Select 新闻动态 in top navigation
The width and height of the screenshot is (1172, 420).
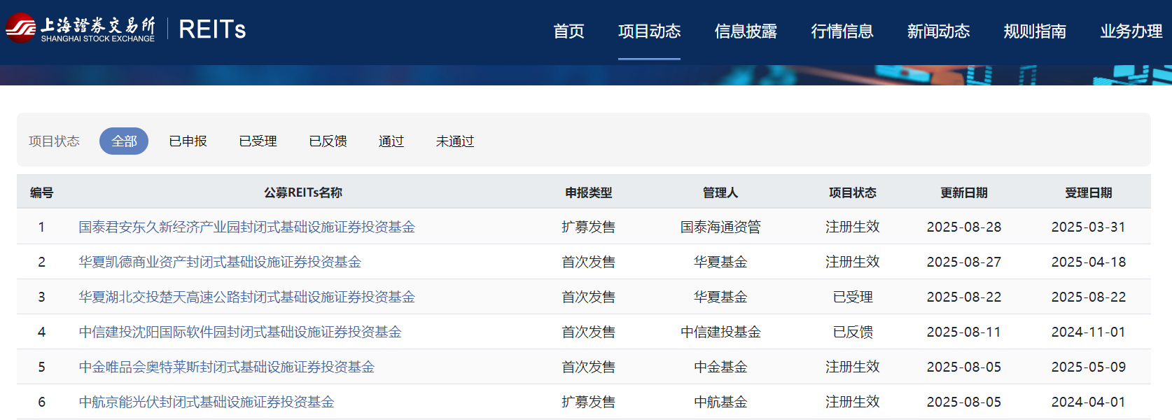click(x=938, y=31)
